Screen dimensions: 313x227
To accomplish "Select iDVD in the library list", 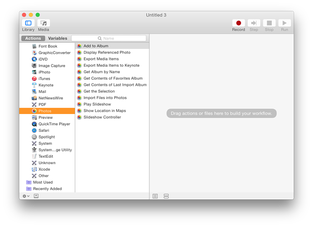I will click(47, 59).
